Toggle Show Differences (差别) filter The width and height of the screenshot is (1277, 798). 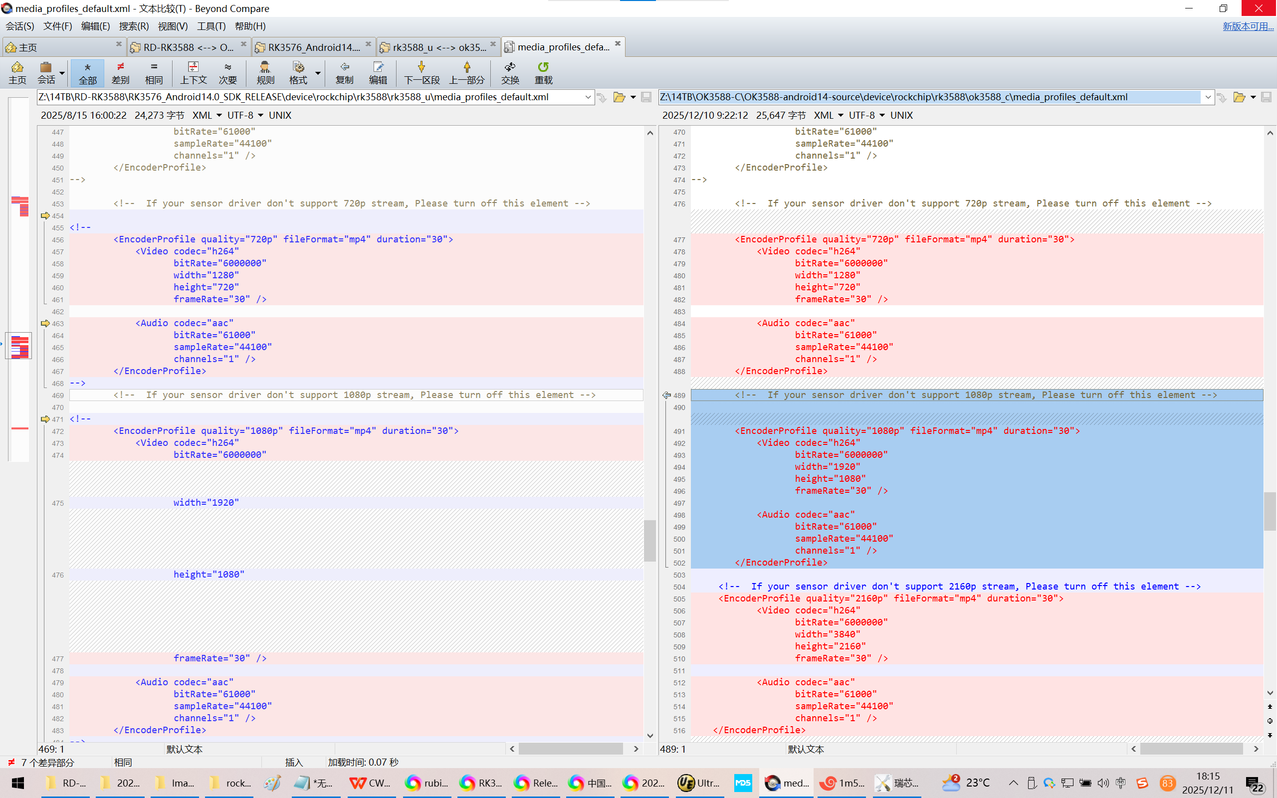120,72
